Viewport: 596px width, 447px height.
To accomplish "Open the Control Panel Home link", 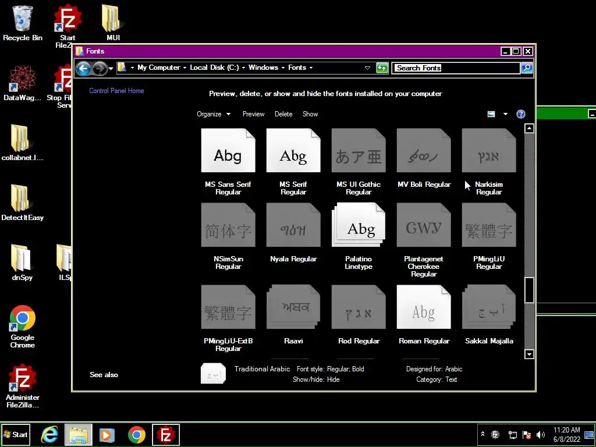I will [x=116, y=90].
